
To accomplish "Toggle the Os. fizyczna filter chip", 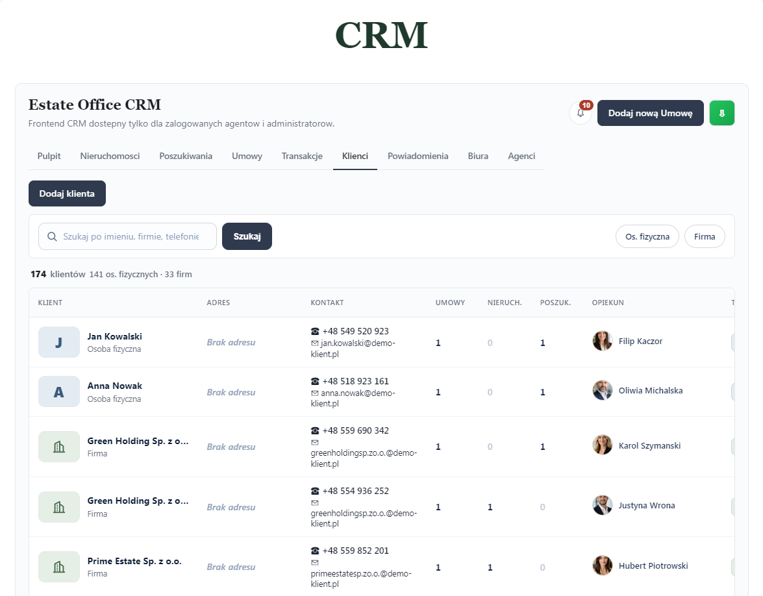I will (x=647, y=236).
